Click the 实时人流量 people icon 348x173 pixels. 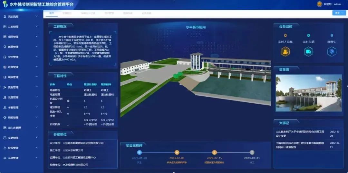click(x=285, y=51)
